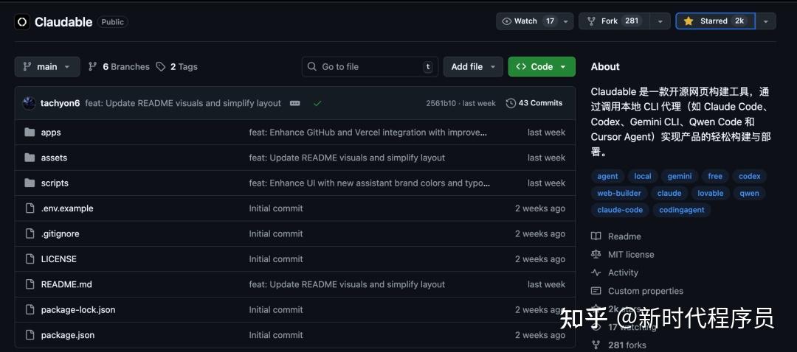
Task: Toggle the Starred button
Action: point(715,21)
